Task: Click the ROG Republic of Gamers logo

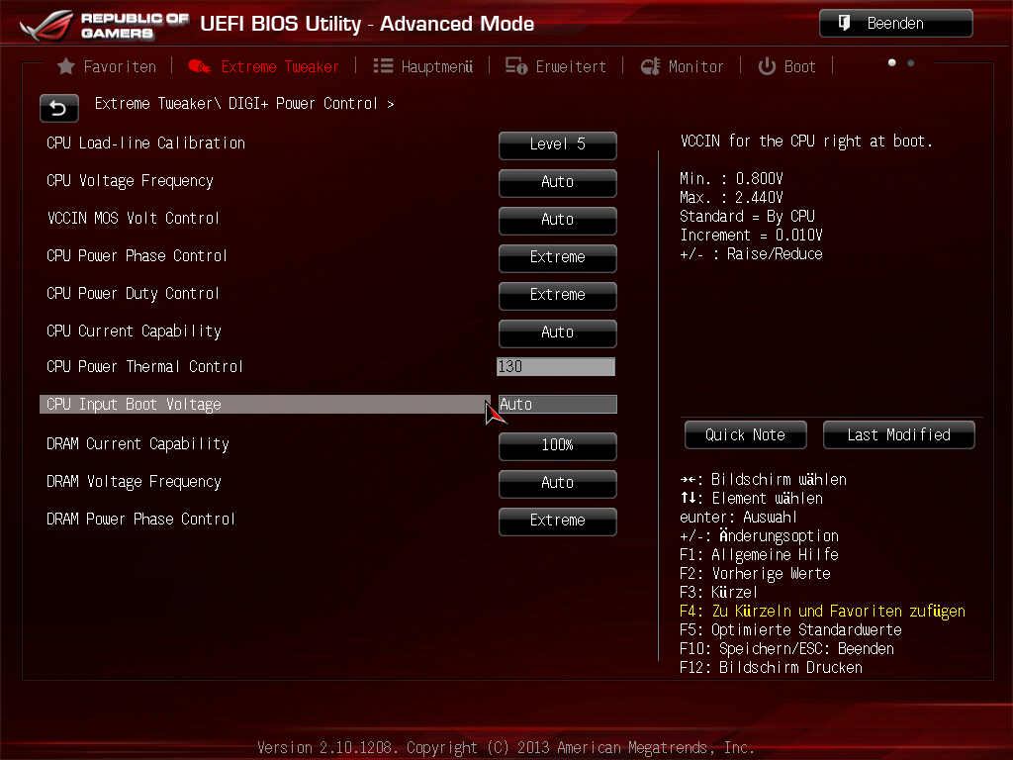Action: (104, 25)
